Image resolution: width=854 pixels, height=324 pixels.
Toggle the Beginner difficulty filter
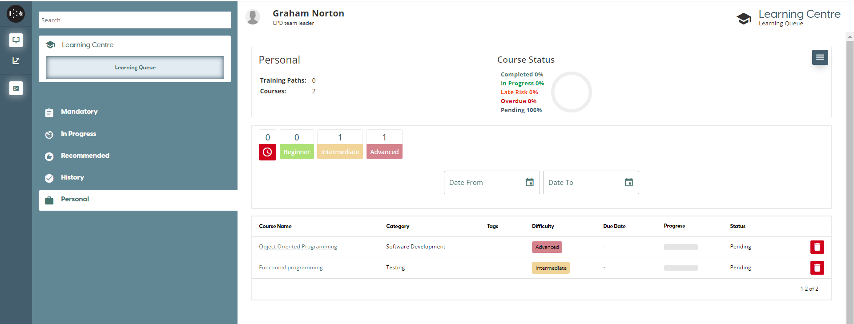tap(297, 152)
